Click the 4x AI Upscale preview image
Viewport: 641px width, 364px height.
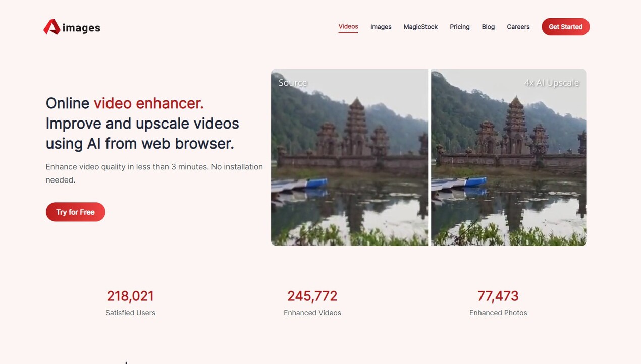pos(508,157)
